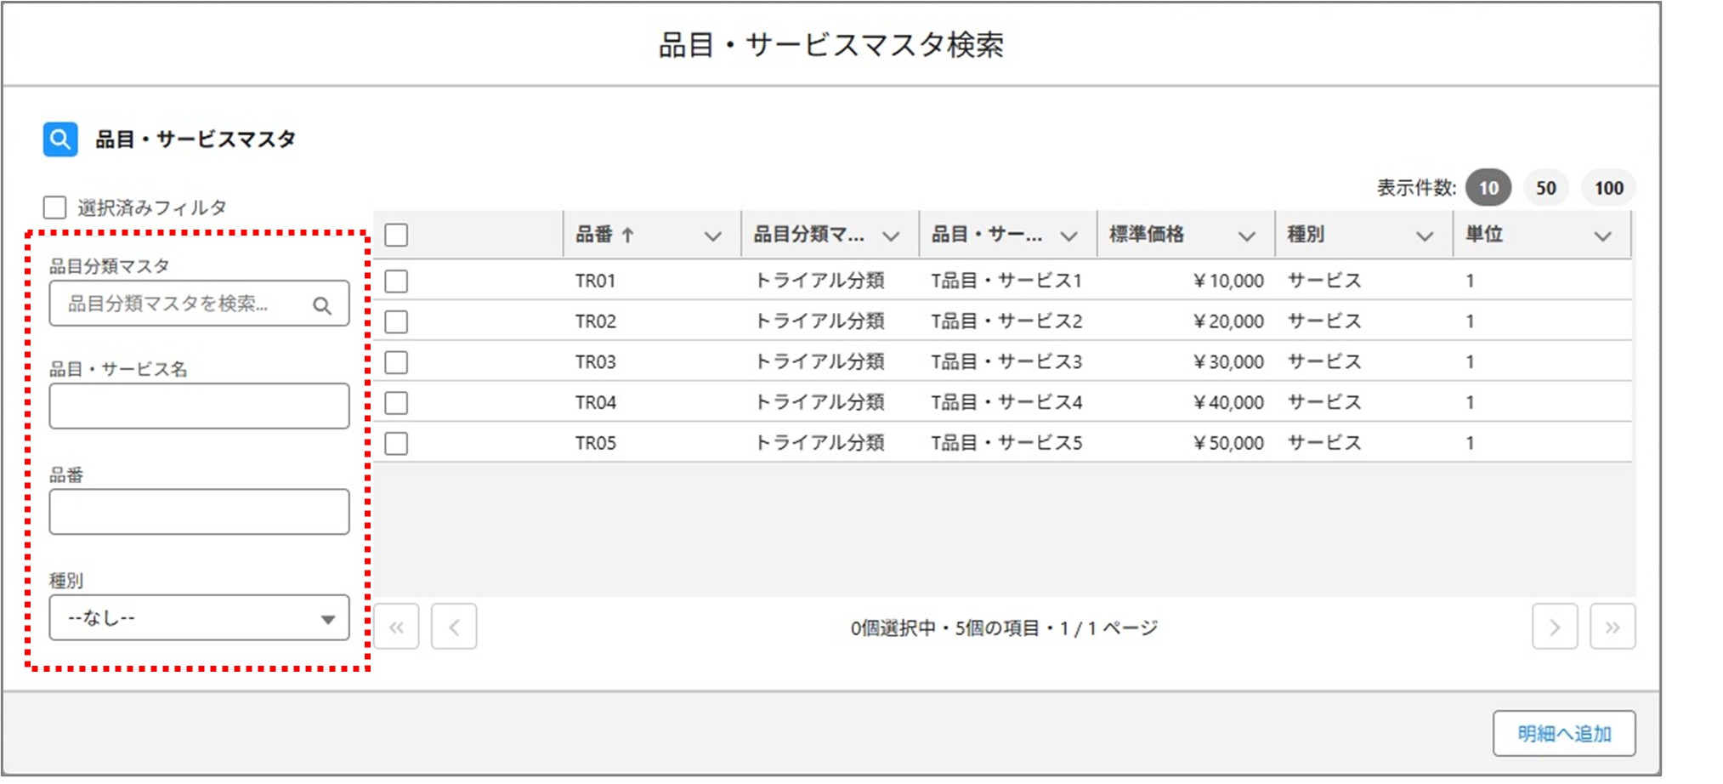Click the 品目・サービス名 text input field
Viewport: 1723px width, 784px height.
(x=199, y=406)
